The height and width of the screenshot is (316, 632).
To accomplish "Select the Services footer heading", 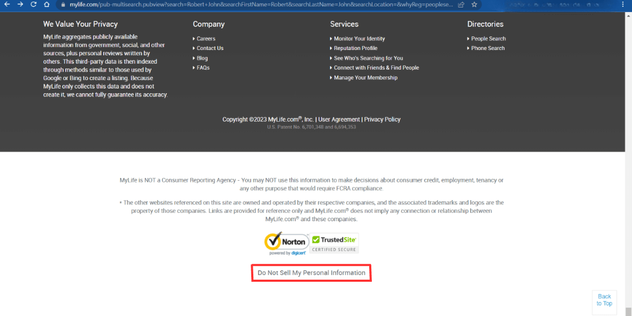I will tap(344, 24).
